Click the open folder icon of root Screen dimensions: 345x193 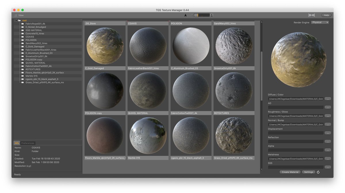click(x=19, y=21)
